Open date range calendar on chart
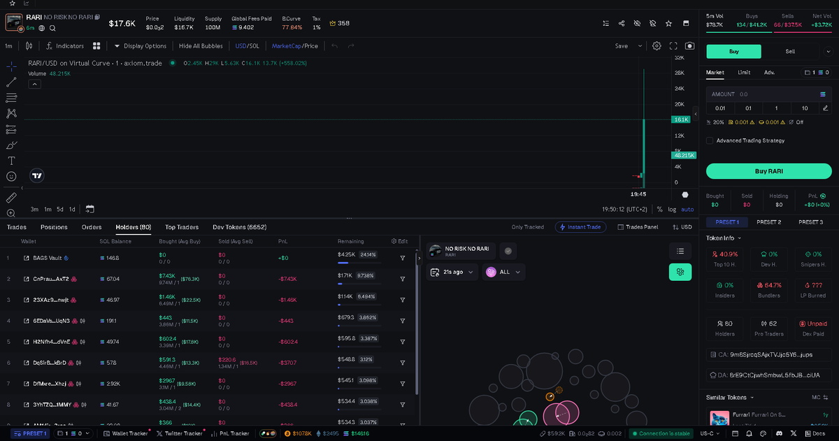 pyautogui.click(x=90, y=209)
